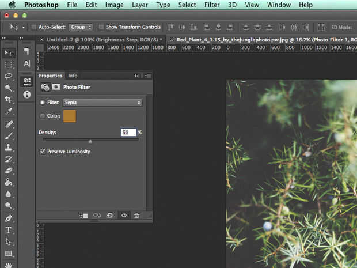Open the Apple menu
Screen dimensions: 357x268
(x=12, y=5)
